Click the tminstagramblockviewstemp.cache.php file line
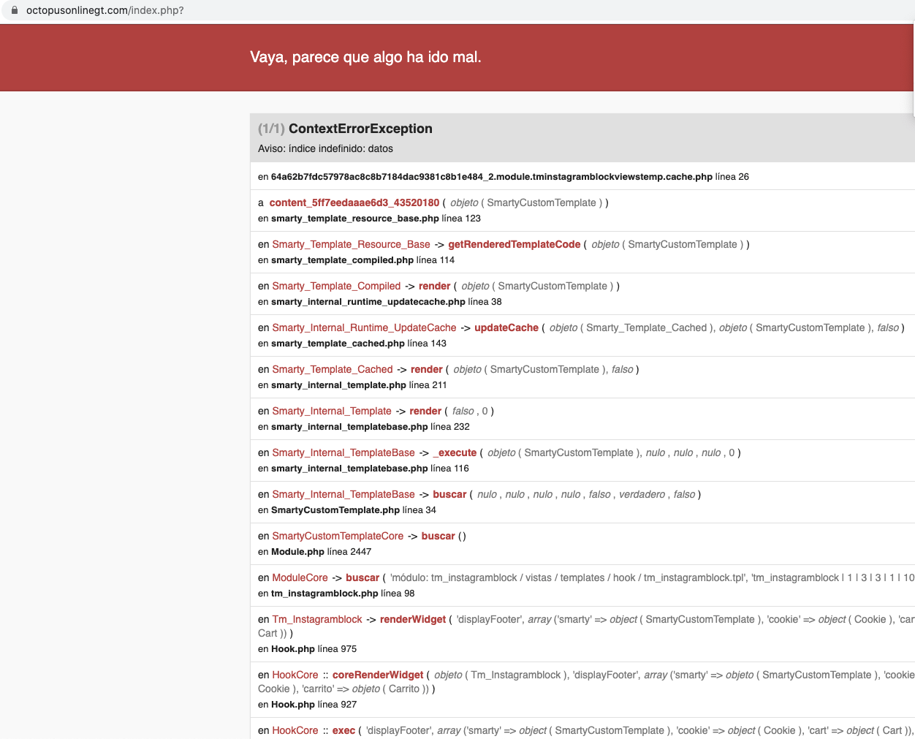 [x=504, y=176]
